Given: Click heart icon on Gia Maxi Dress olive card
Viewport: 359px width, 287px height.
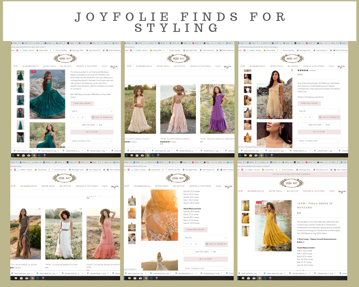Looking at the screenshot, I should point(40,209).
